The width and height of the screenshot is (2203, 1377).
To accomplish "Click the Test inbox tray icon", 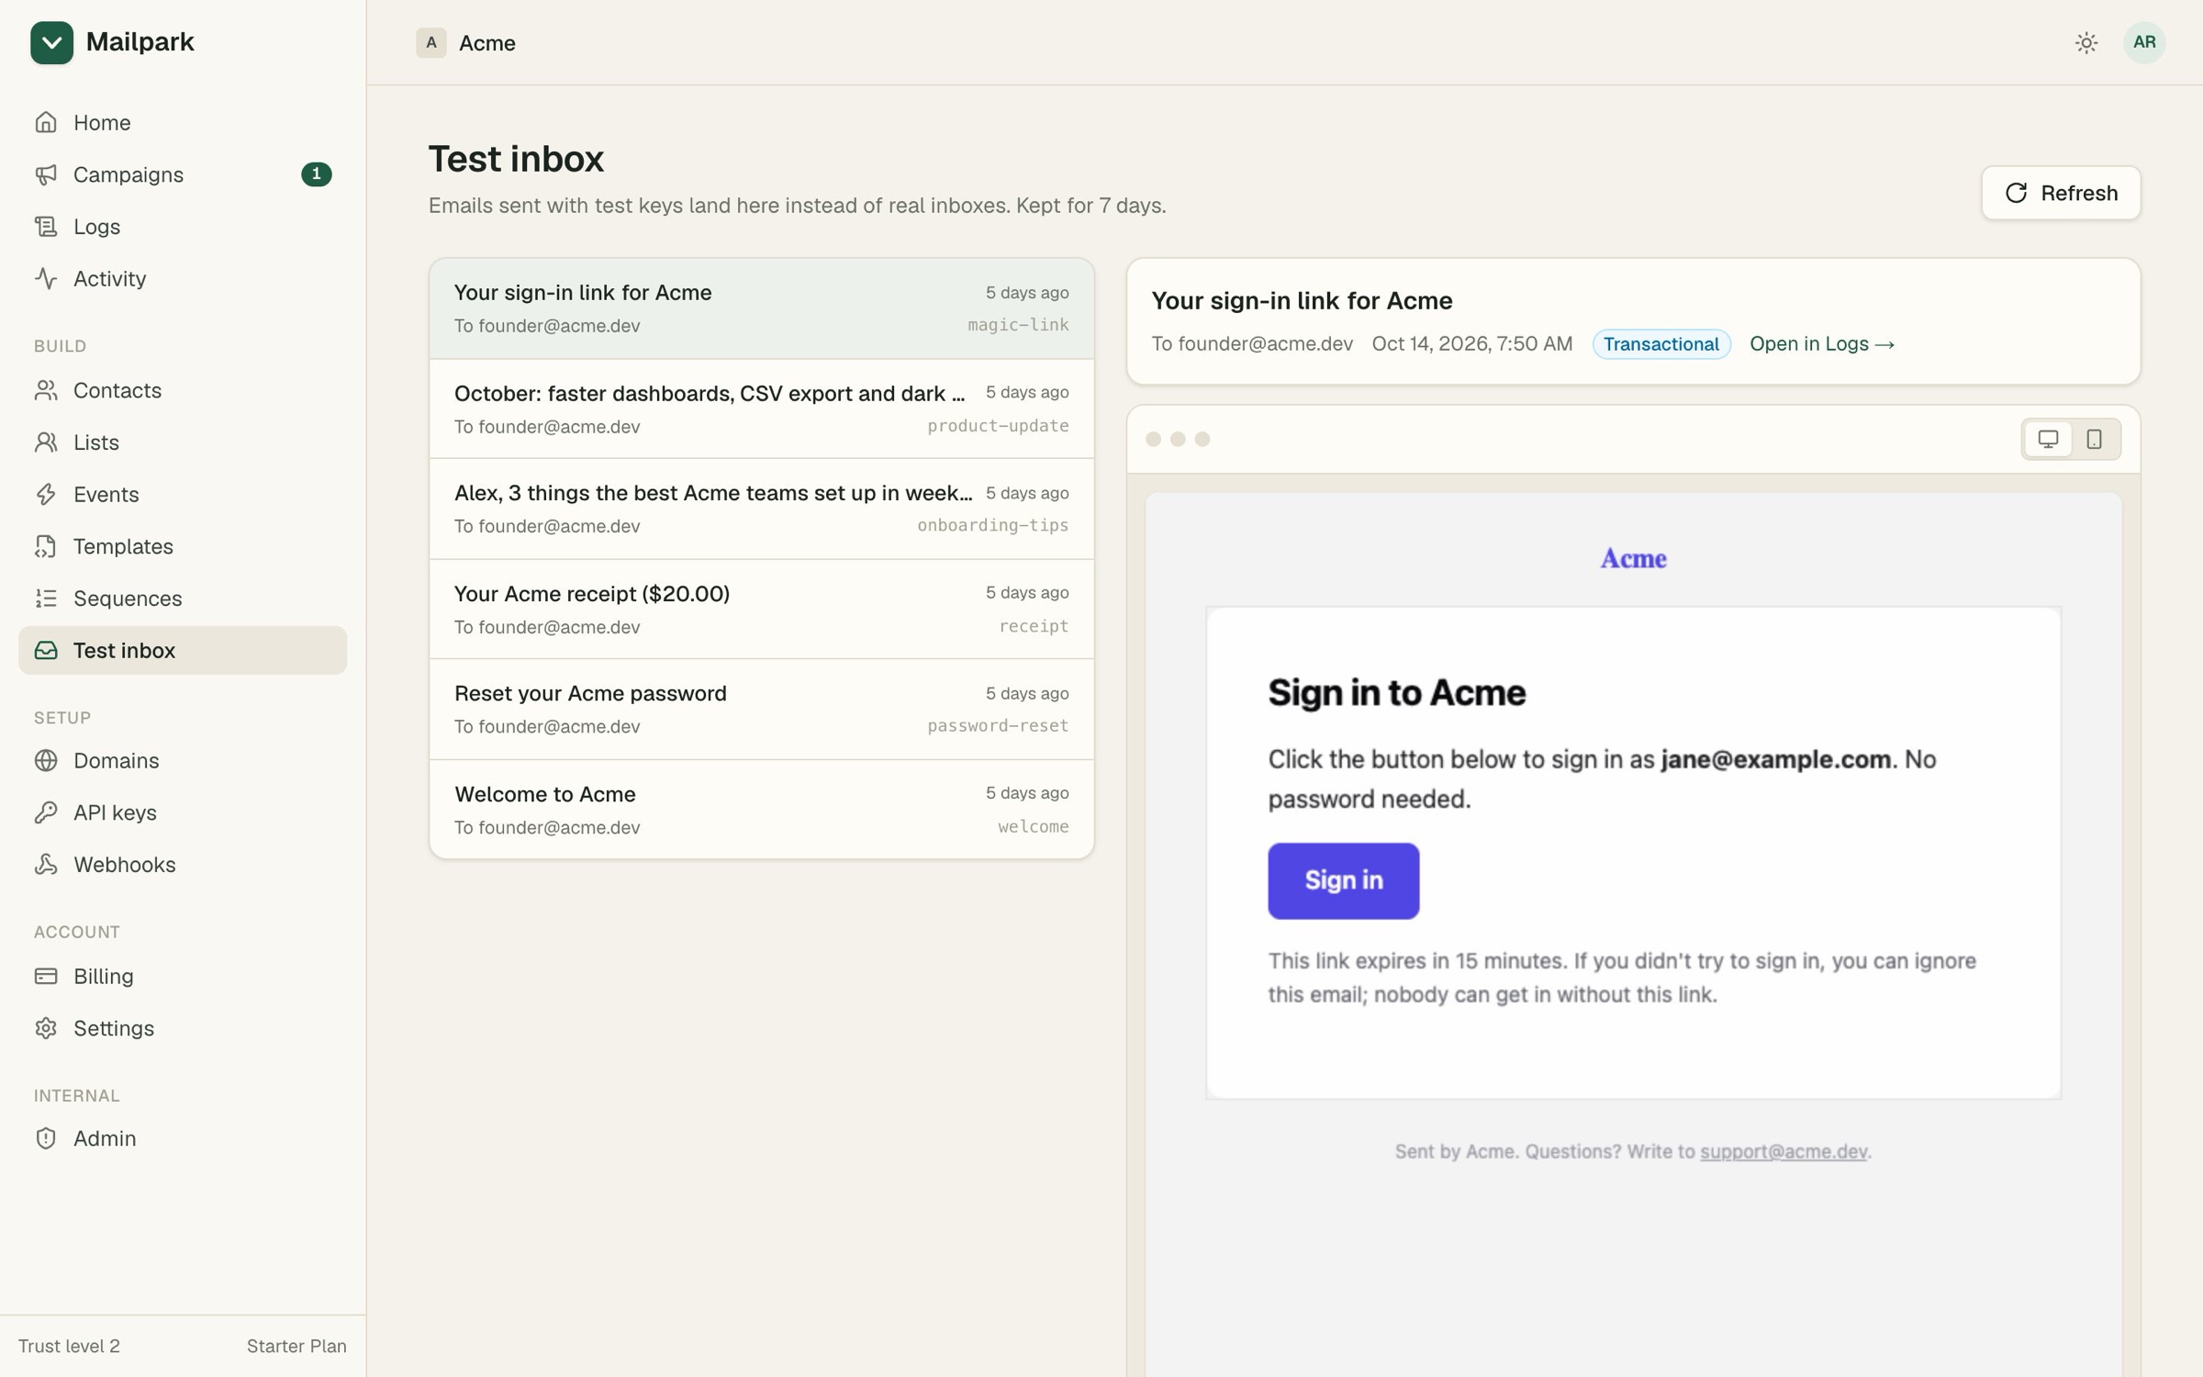I will [46, 650].
